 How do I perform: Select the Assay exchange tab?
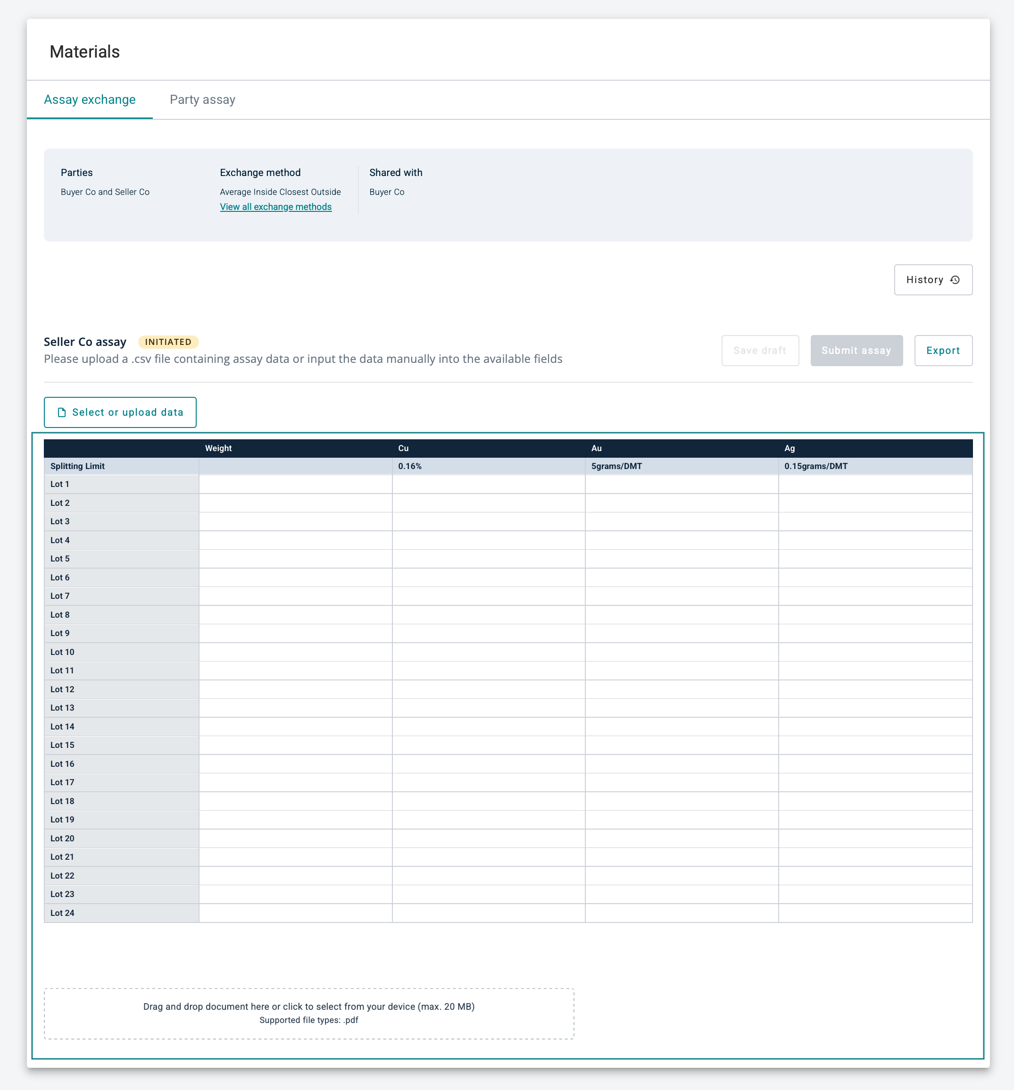click(90, 100)
